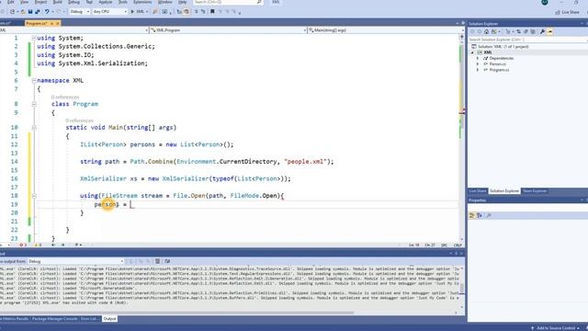588x331 pixels.
Task: Click the Save All icon
Action: click(x=38, y=12)
